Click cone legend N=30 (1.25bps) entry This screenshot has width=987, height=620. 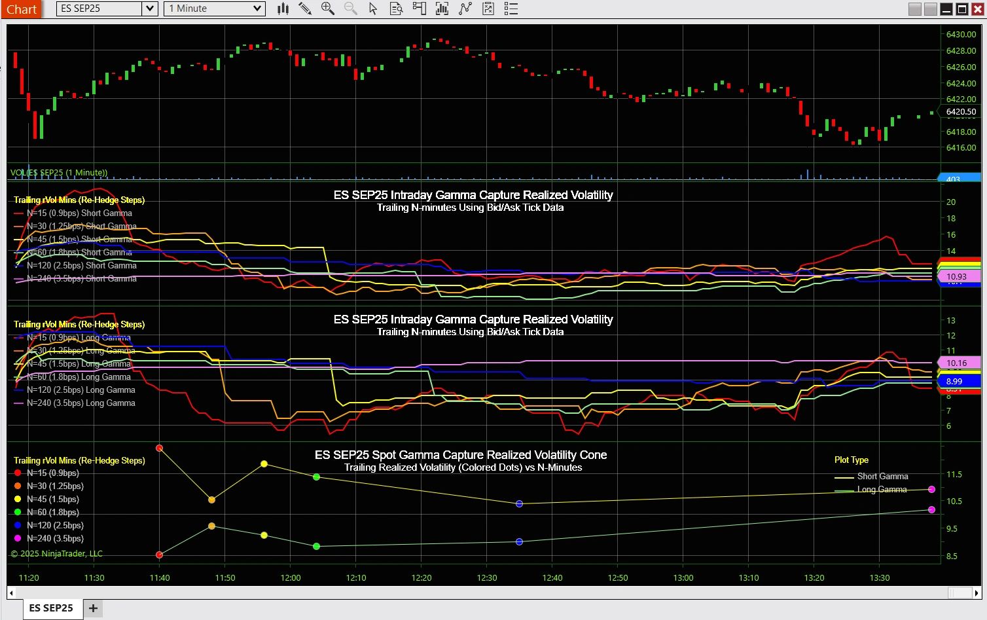pos(48,486)
